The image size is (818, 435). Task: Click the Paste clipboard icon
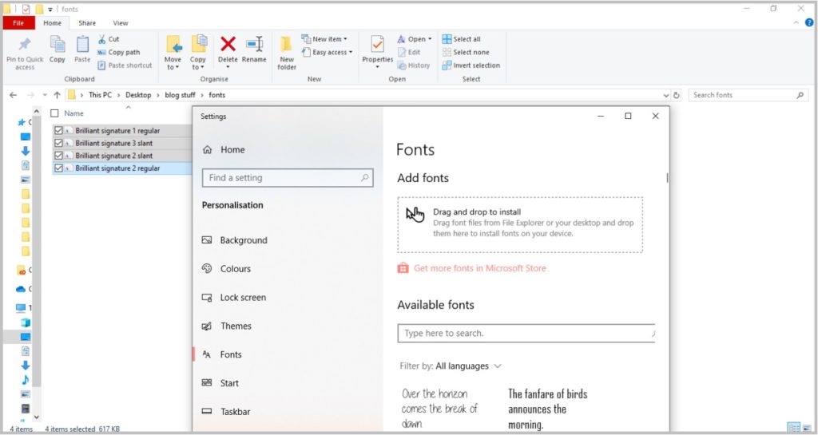pos(82,45)
